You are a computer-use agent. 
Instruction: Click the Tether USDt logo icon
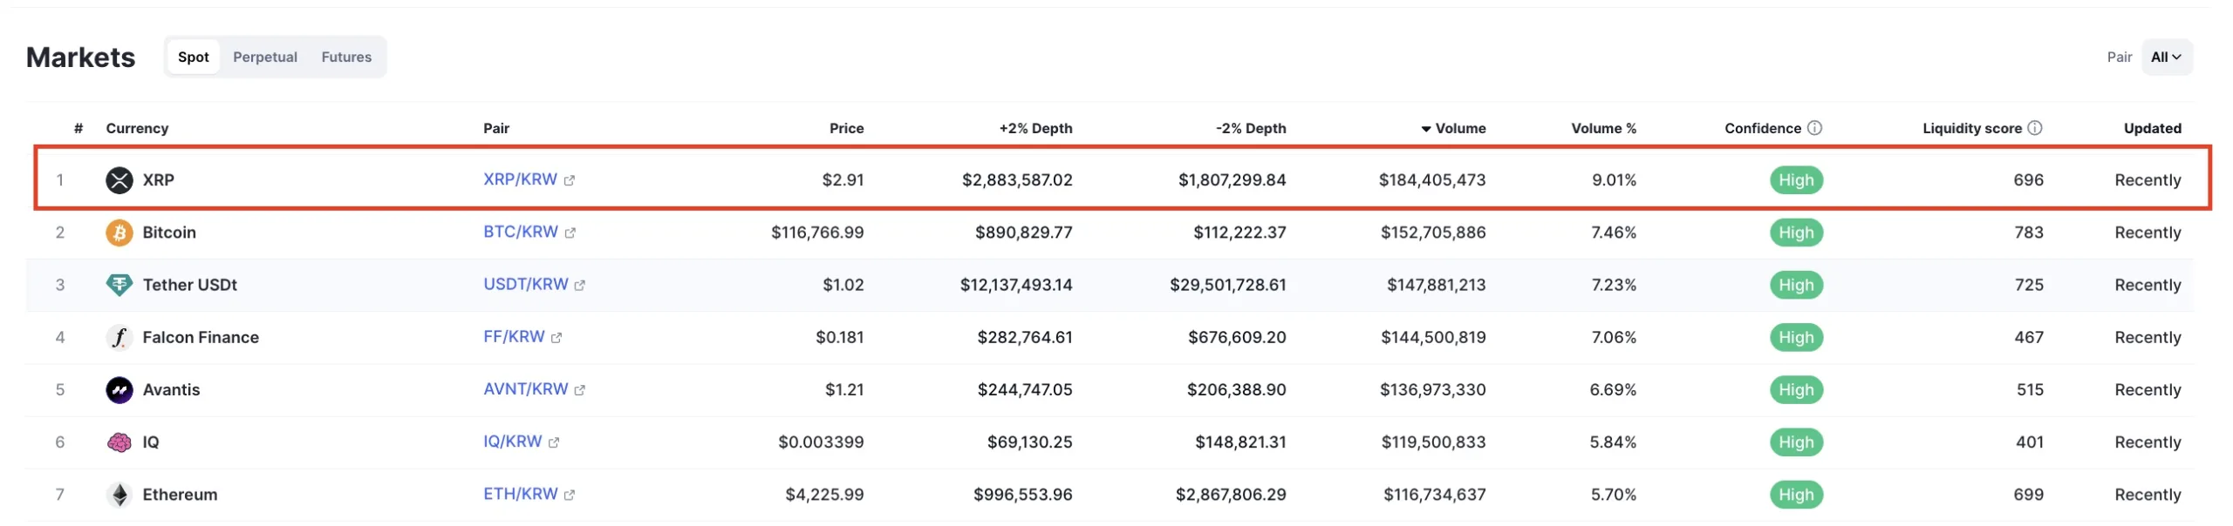120,285
